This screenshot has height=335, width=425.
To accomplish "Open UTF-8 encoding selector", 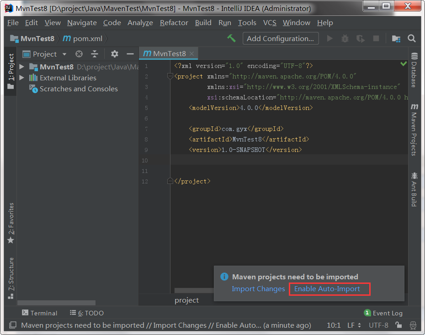I will click(x=378, y=325).
